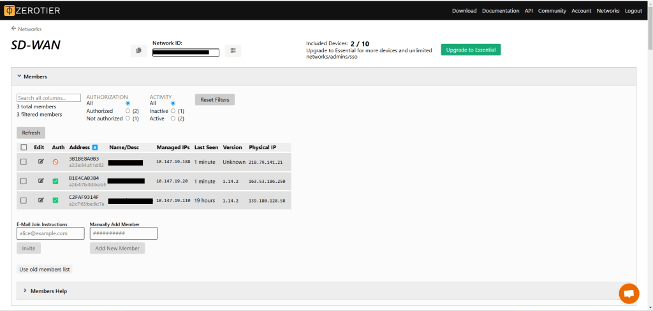Open Account in the top menu
Image resolution: width=653 pixels, height=311 pixels.
(x=581, y=11)
